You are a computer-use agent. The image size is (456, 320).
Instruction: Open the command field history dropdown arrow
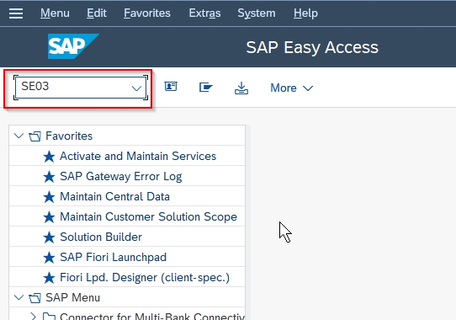click(136, 88)
